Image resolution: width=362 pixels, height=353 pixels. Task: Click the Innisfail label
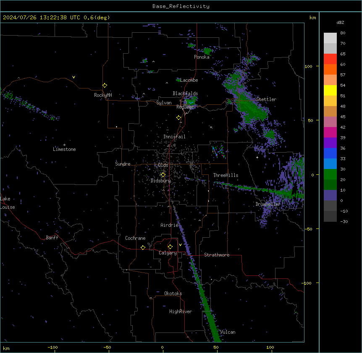174,137
